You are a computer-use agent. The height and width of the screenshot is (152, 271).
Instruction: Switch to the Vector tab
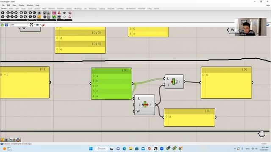tap(23, 8)
